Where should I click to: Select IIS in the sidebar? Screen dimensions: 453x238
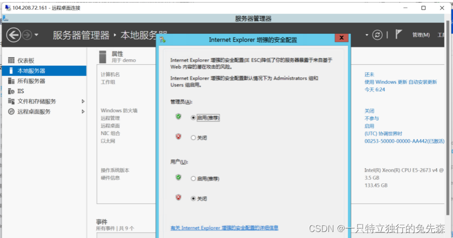pyautogui.click(x=44, y=91)
